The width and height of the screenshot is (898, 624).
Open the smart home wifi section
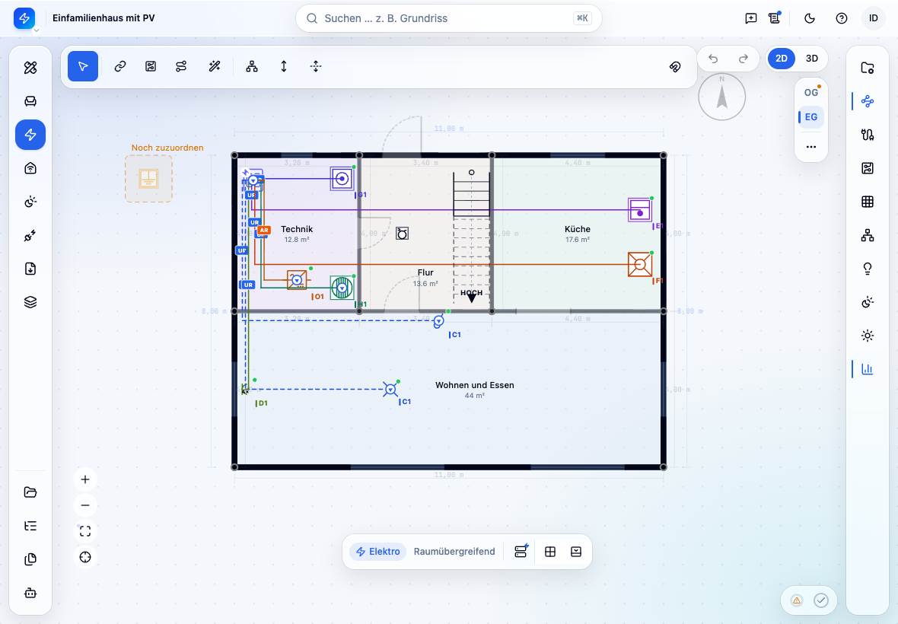click(x=30, y=167)
